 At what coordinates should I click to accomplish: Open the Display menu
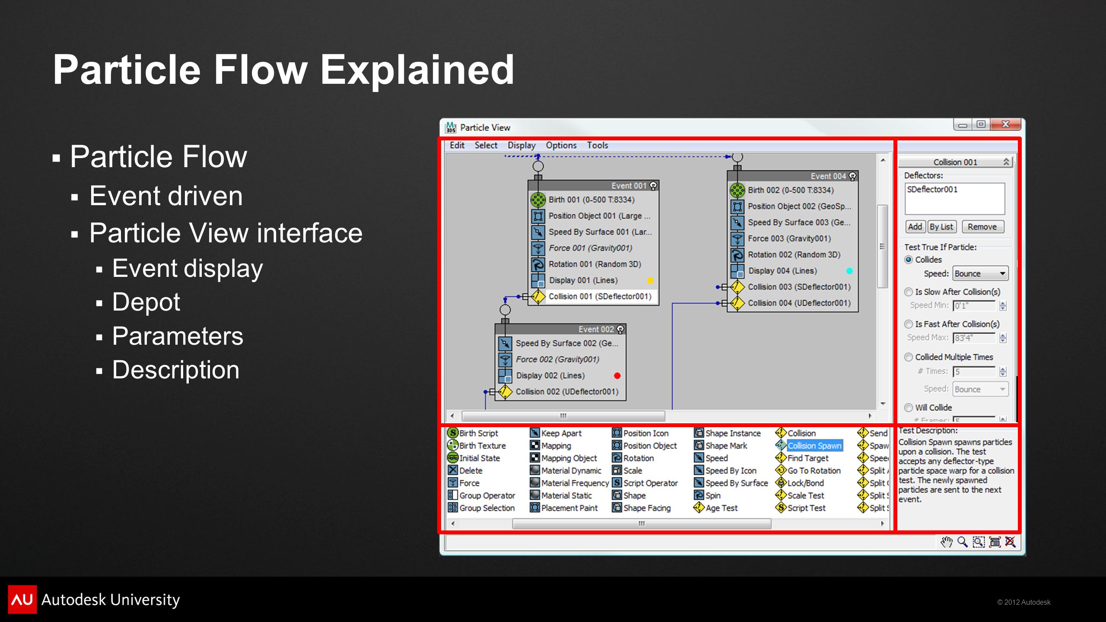(x=521, y=146)
